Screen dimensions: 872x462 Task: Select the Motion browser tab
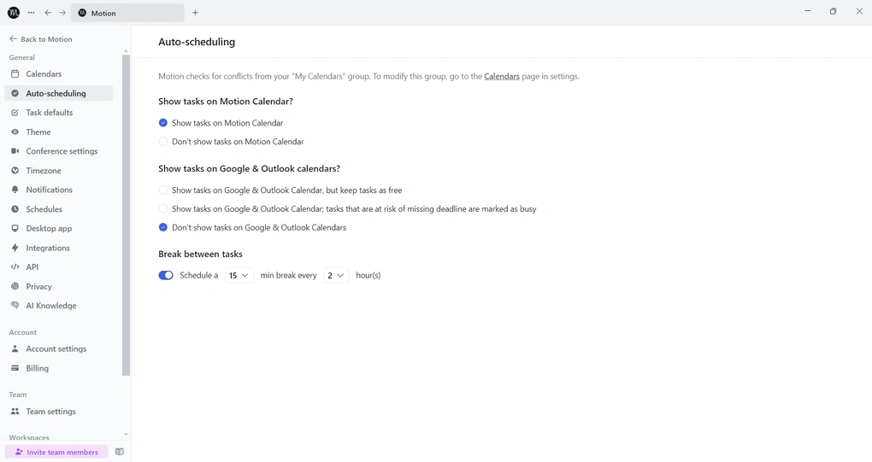[x=127, y=13]
